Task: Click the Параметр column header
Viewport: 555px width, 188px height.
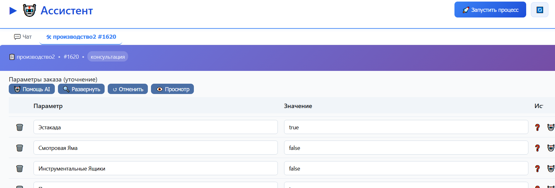Action: coord(48,106)
